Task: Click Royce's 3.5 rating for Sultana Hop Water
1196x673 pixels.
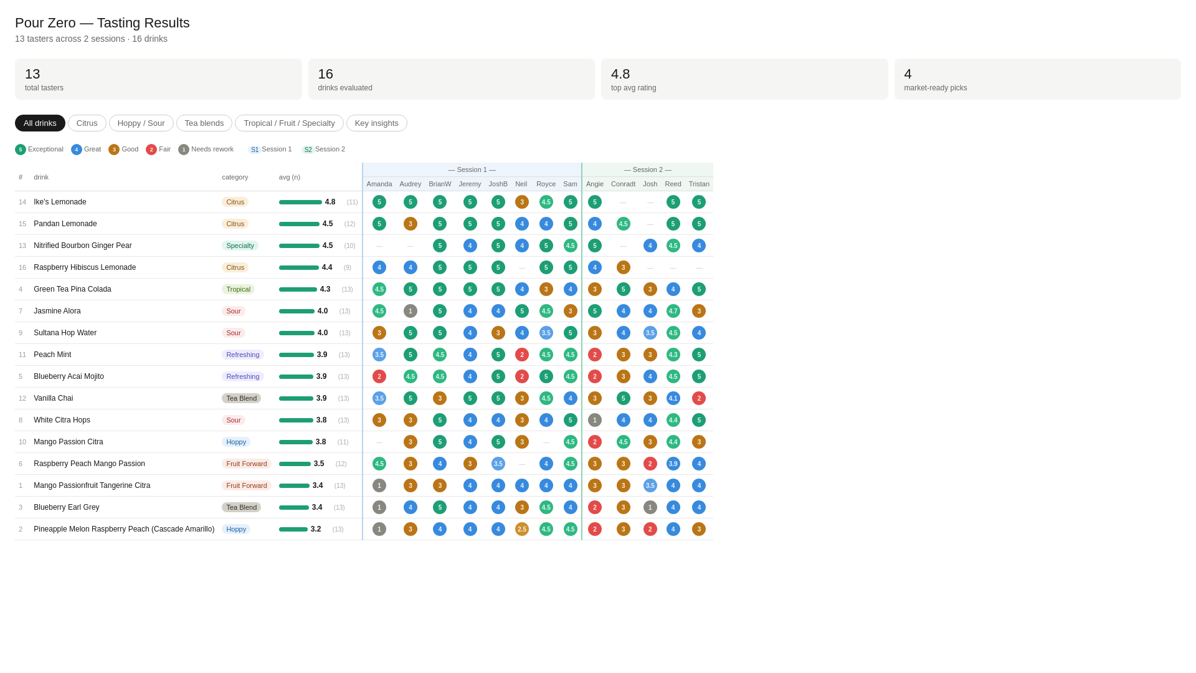Action: click(546, 333)
